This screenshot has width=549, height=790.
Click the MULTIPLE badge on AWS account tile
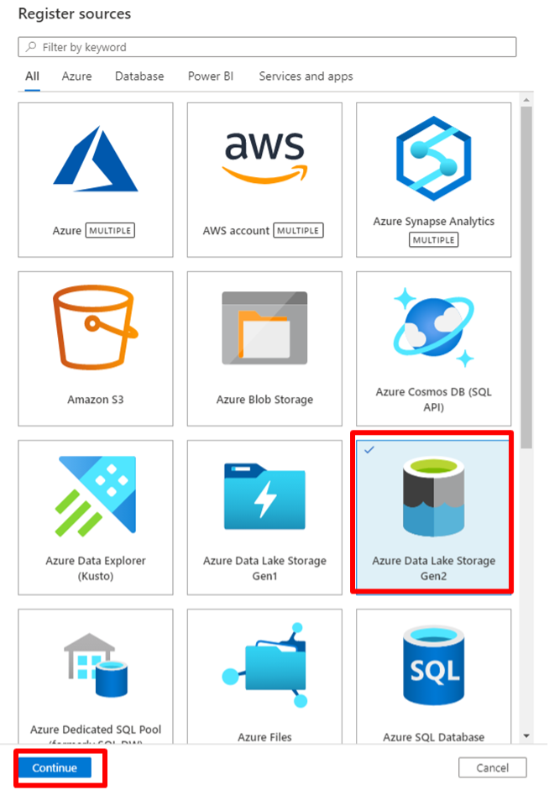(x=298, y=230)
